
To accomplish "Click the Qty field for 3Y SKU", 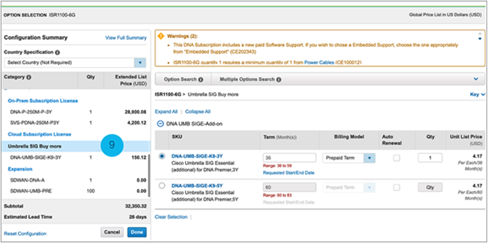I will [x=430, y=158].
